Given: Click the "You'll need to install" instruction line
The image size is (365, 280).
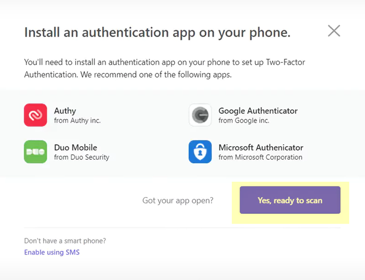Looking at the screenshot, I should 164,62.
